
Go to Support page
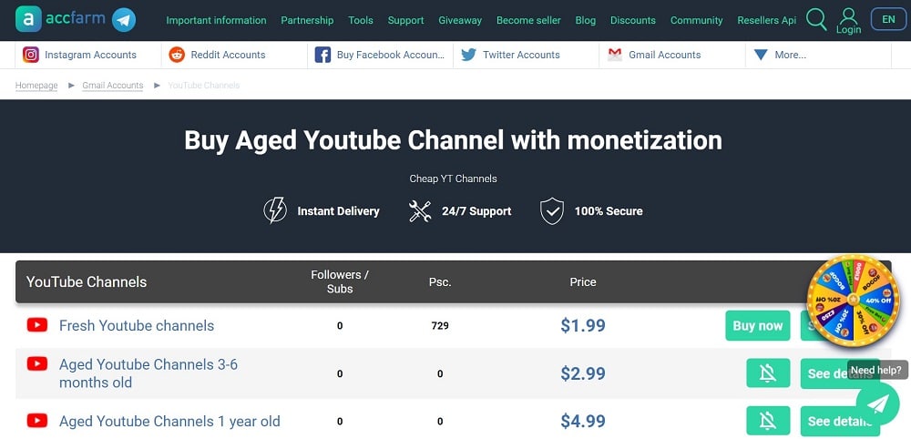click(x=405, y=20)
